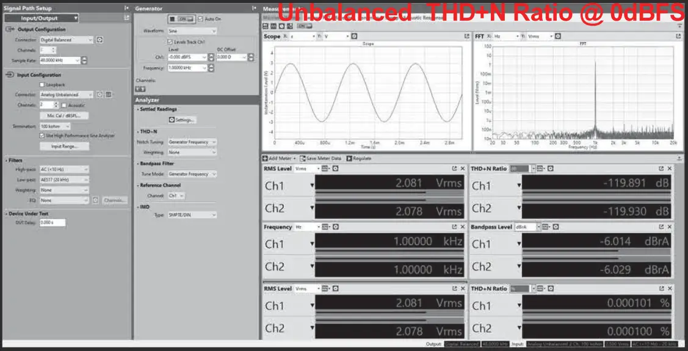Open the Termination dropdown
Image resolution: width=688 pixels, height=351 pixels.
click(54, 126)
